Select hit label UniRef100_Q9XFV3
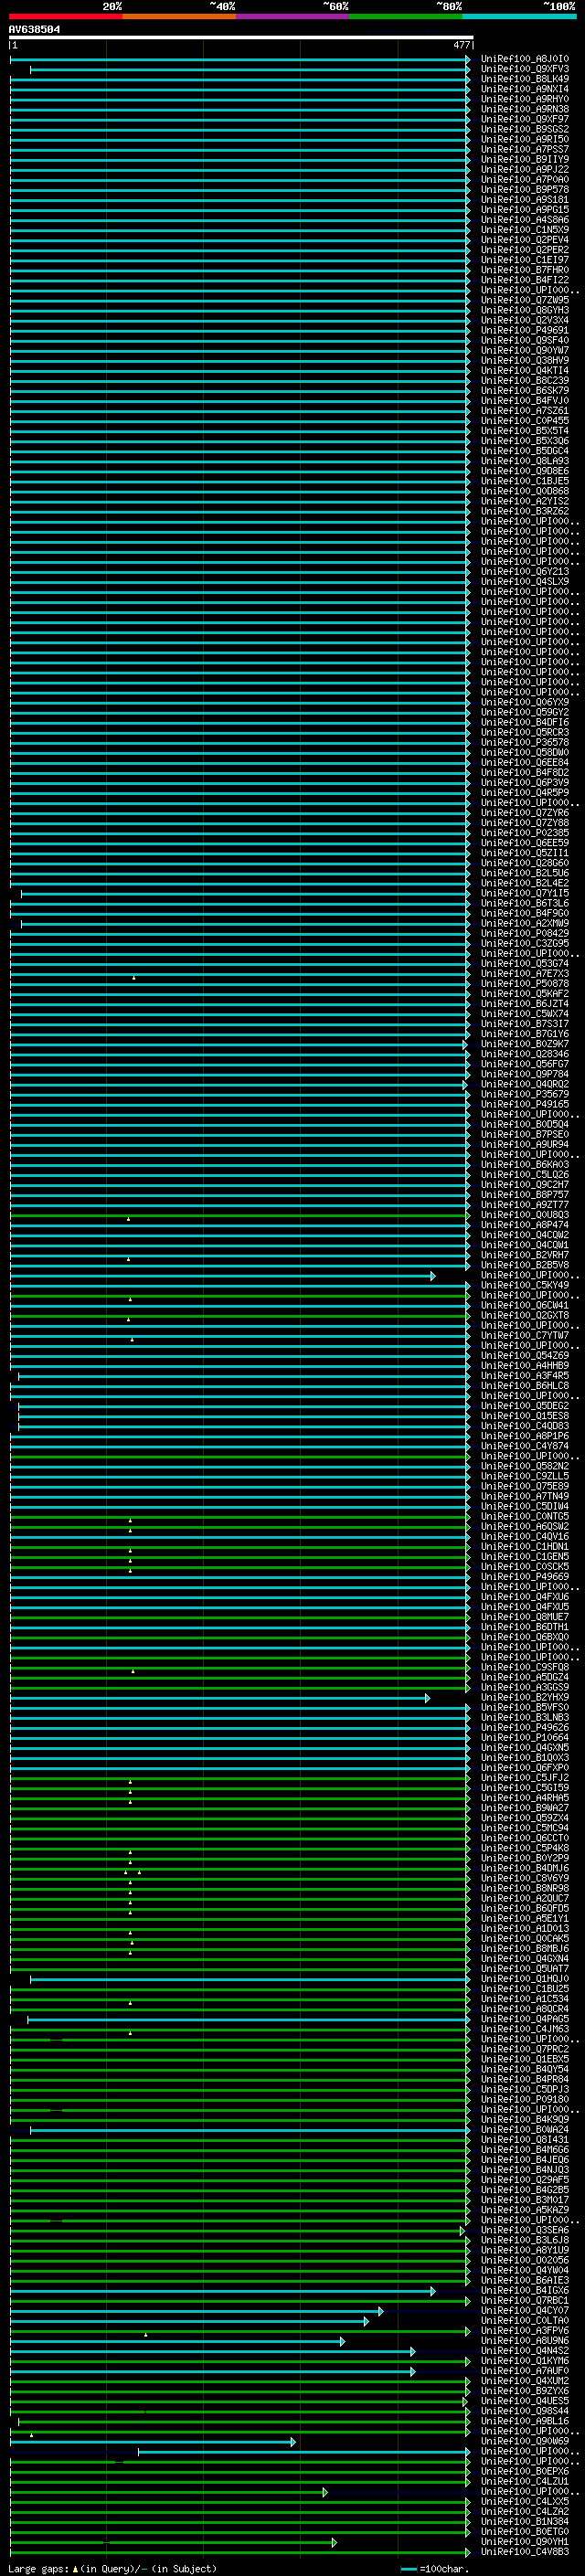 click(525, 69)
